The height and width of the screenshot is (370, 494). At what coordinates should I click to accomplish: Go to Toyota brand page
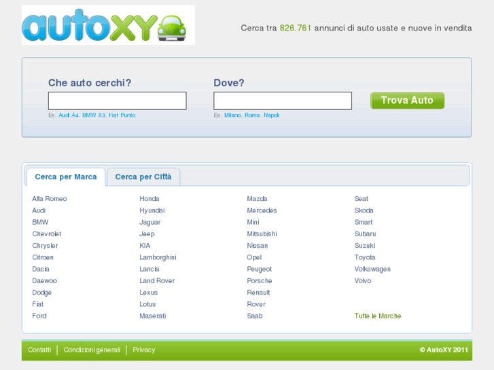pos(365,257)
